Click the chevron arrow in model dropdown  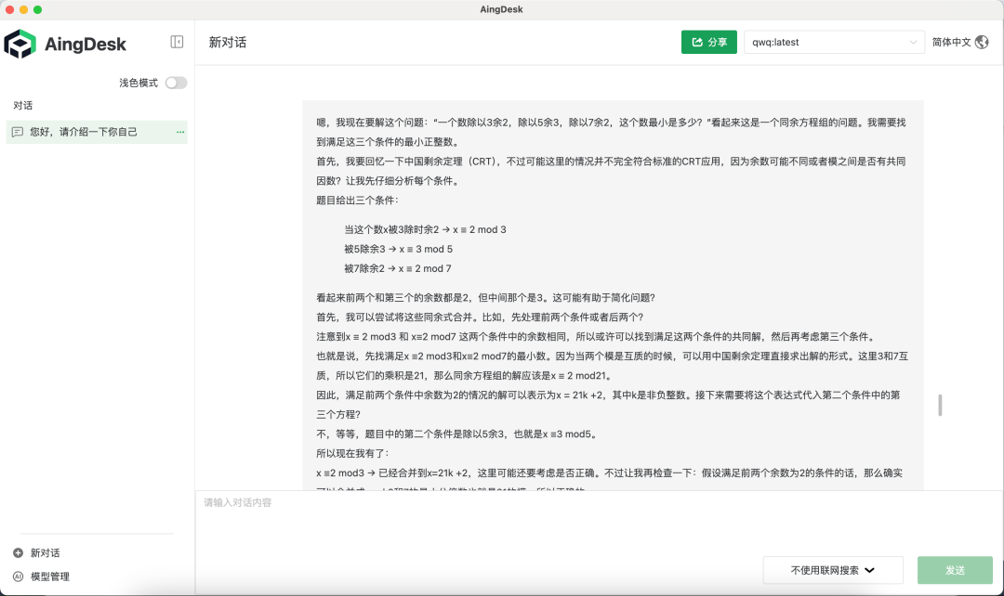[913, 42]
